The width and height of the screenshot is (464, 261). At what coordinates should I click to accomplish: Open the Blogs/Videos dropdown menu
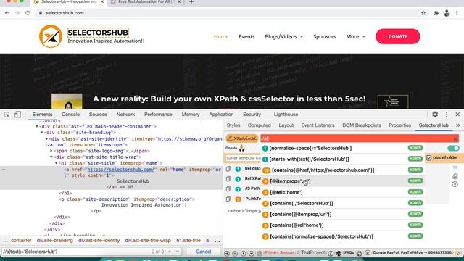click(283, 36)
